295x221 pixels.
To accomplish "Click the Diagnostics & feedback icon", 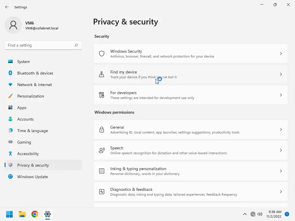I will (102, 192).
